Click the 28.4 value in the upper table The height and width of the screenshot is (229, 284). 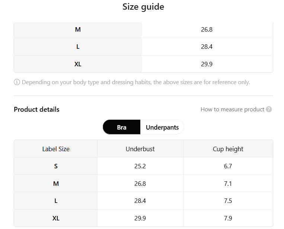coord(207,47)
